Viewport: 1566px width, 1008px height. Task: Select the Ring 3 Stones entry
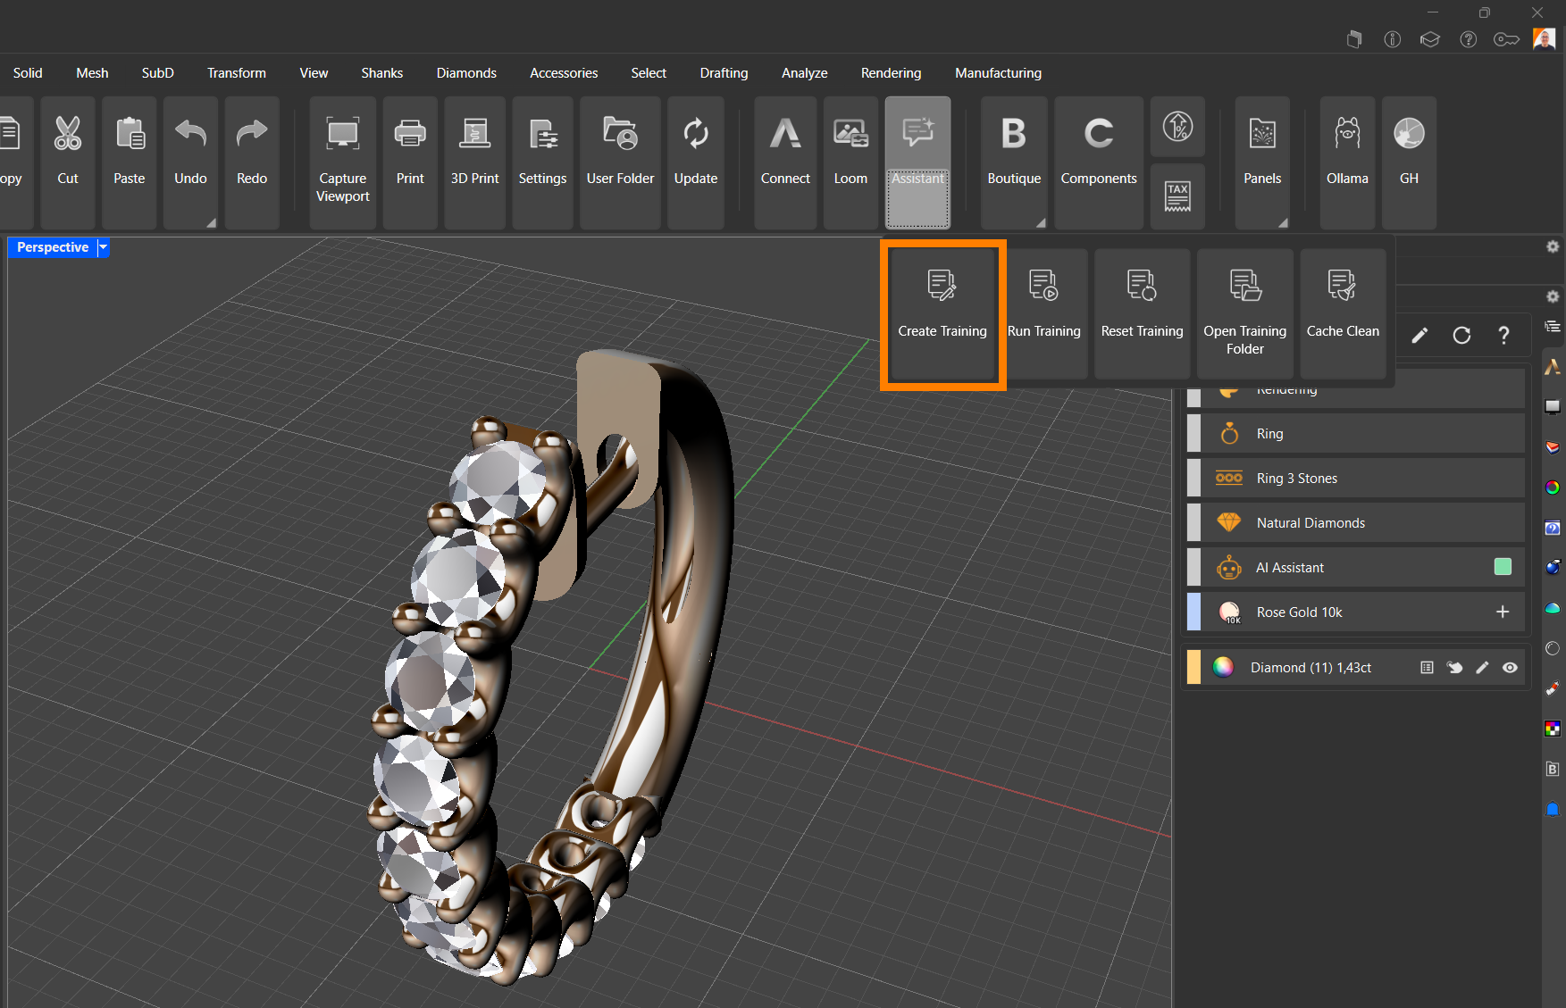coord(1296,479)
